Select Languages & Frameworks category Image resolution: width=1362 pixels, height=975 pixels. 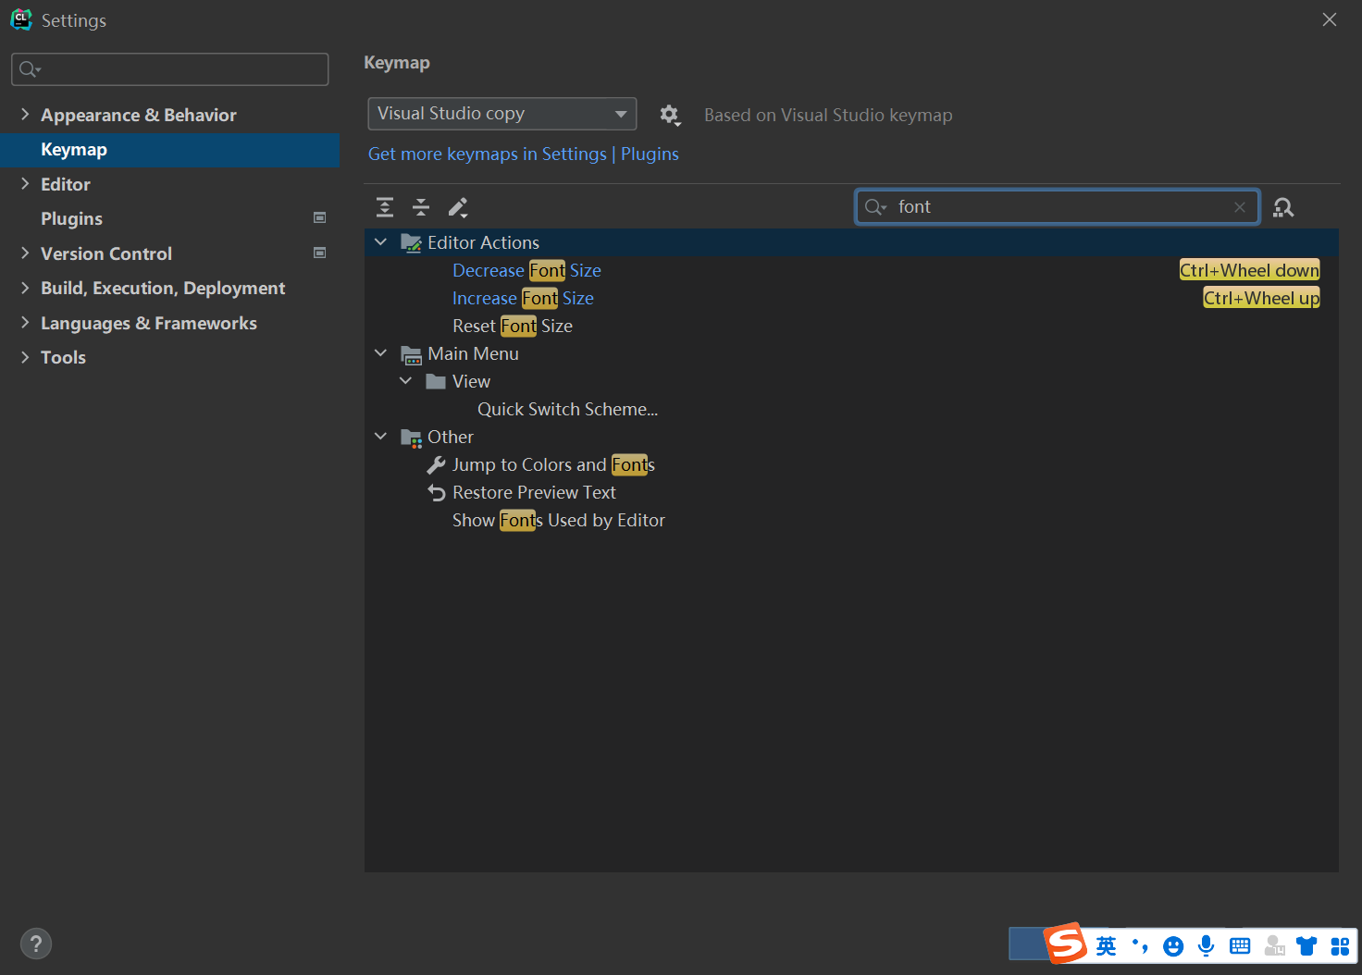pyautogui.click(x=149, y=323)
